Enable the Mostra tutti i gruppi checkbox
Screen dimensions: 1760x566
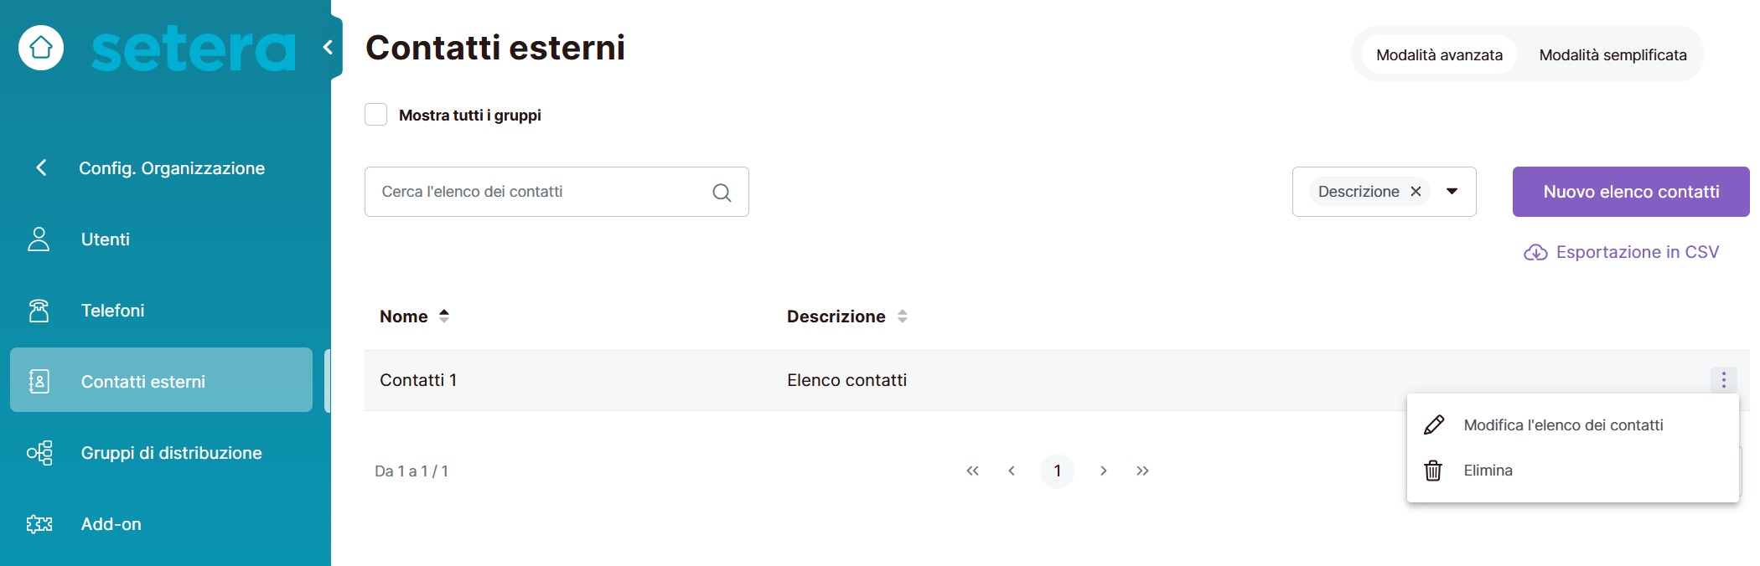[x=376, y=115]
